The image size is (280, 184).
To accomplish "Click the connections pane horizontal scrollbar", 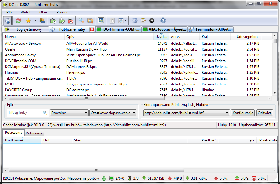I will pyautogui.click(x=97, y=170).
